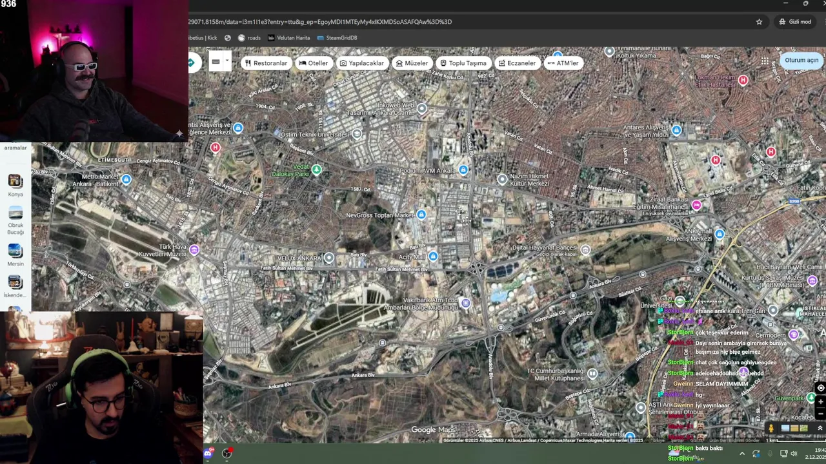Screen dimensions: 826x464
Task: Open the Google apps grid icon
Action: 765,61
